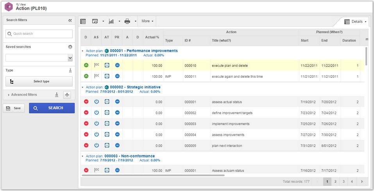Viewport: 374px width, 191px height.
Task: Click action type icon in 'execute plan and delete' row
Action: click(x=107, y=65)
